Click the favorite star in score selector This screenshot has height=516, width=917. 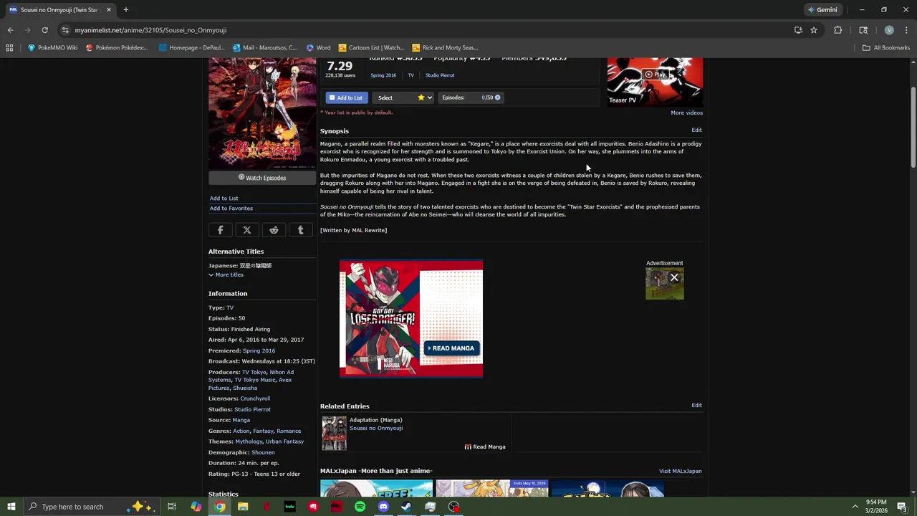point(421,97)
